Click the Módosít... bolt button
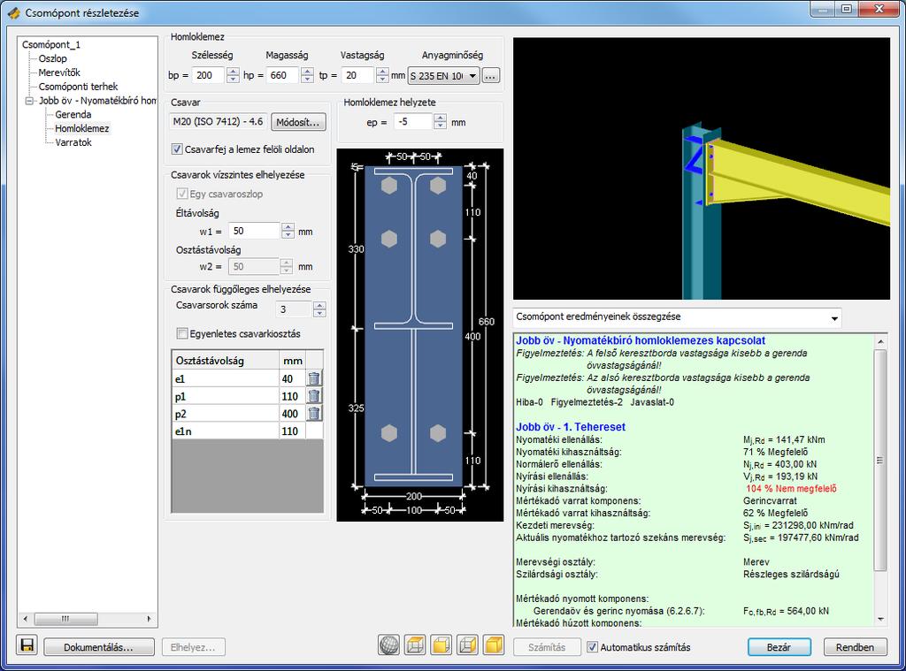This screenshot has width=906, height=671. (298, 122)
